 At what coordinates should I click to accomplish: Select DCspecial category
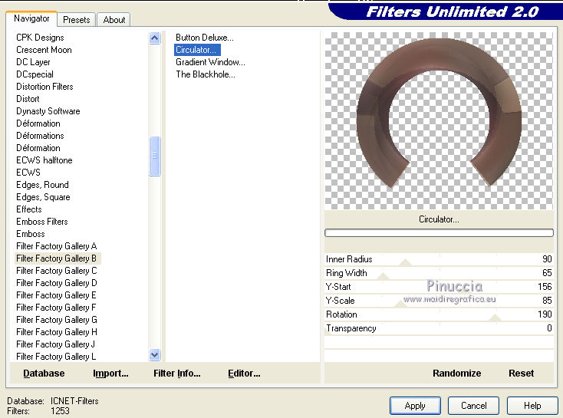35,74
